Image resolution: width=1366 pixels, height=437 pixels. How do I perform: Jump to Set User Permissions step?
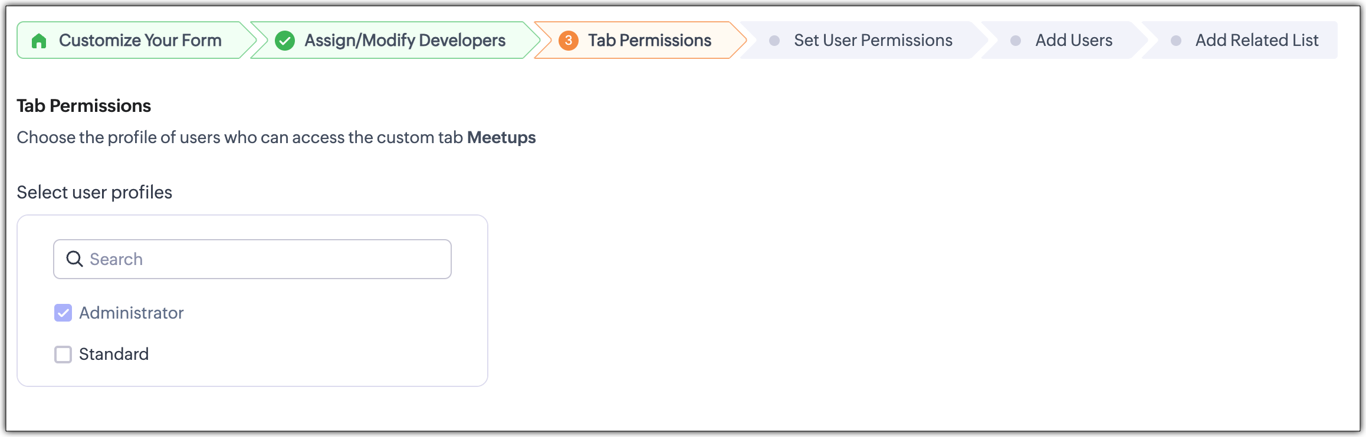873,41
